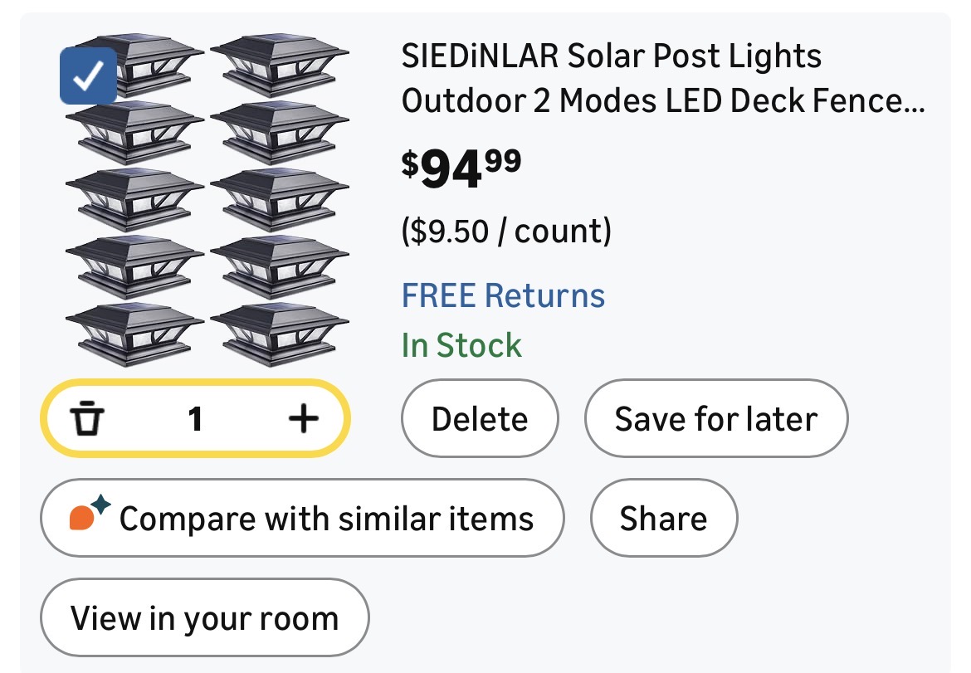Move item with Save for later
The image size is (971, 673).
[715, 419]
